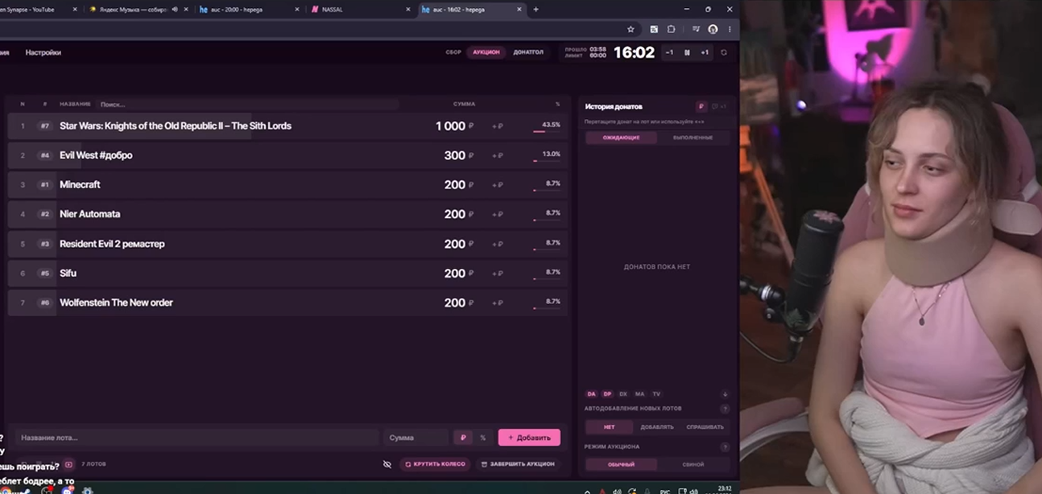
Task: Open a new browser tab plus icon
Action: point(536,10)
